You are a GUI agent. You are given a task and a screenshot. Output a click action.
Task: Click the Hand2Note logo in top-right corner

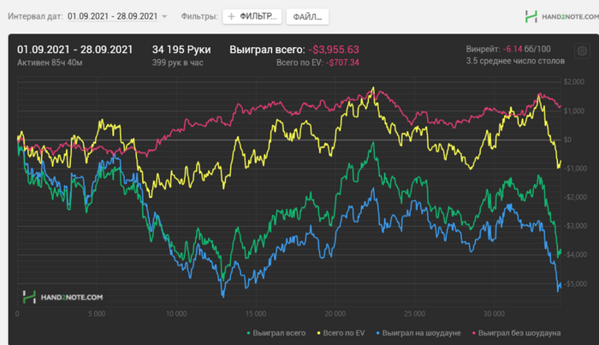(561, 17)
